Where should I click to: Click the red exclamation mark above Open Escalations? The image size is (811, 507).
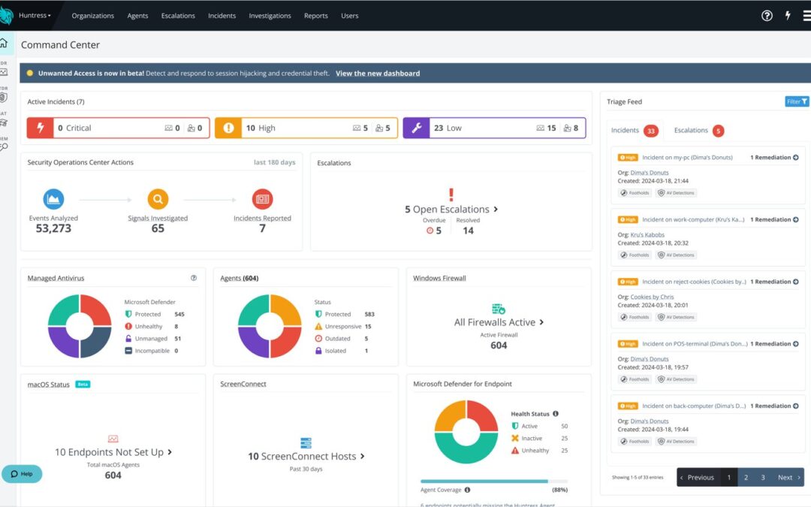tap(451, 195)
